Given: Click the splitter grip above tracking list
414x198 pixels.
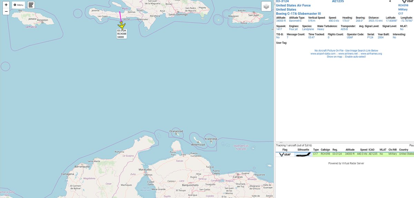Looking at the screenshot, I should (x=281, y=142).
